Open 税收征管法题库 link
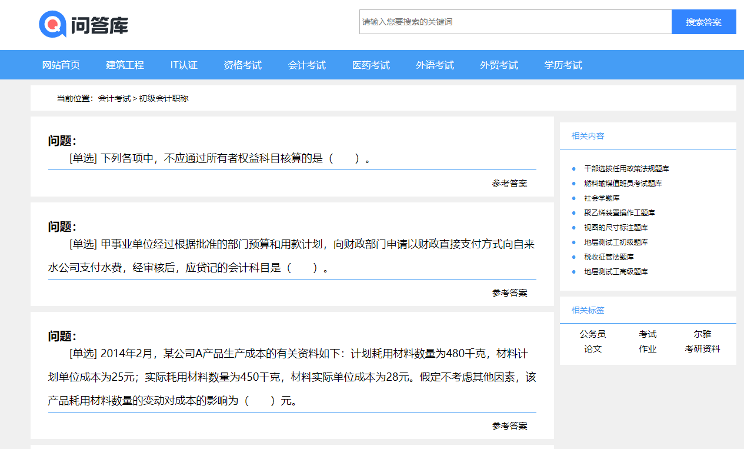Screen dimensions: 744x449 pyautogui.click(x=609, y=257)
